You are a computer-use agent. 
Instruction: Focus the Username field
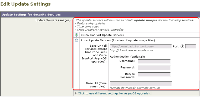point(154,61)
